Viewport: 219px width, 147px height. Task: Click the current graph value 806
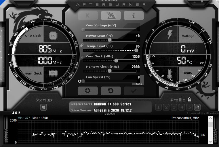tap(202, 135)
